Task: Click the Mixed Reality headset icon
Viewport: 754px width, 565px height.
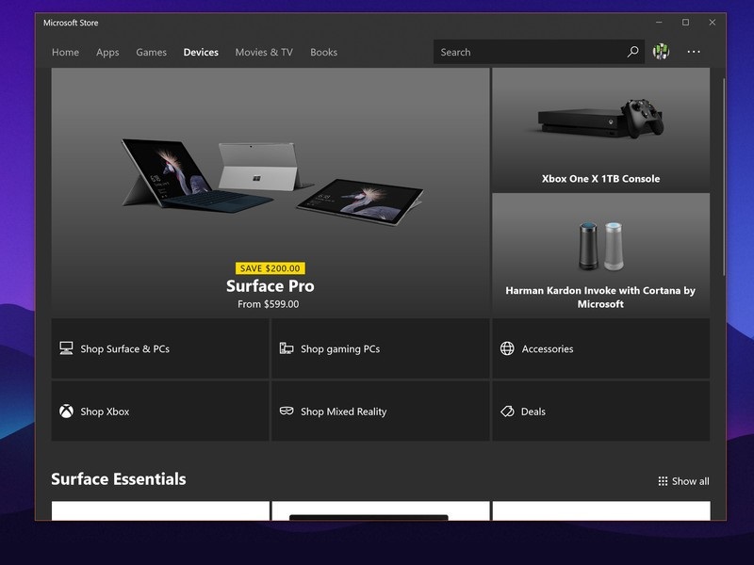Action: (287, 411)
